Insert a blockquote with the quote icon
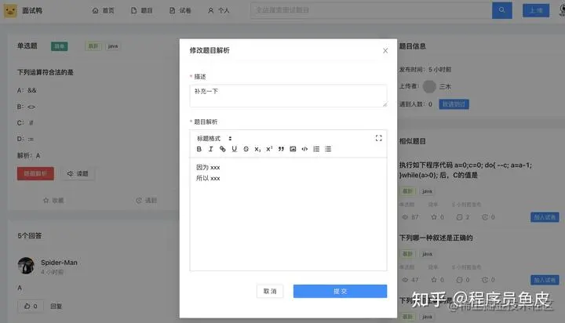The height and width of the screenshot is (323, 565). point(281,149)
